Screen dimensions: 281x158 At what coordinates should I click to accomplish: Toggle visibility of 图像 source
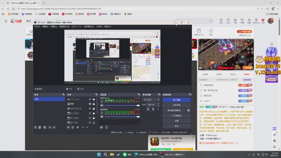coord(90,104)
